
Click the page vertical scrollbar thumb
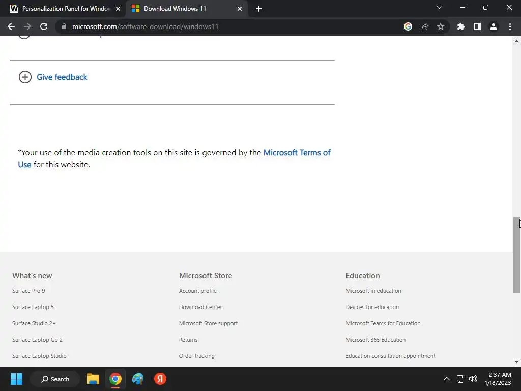[516, 255]
